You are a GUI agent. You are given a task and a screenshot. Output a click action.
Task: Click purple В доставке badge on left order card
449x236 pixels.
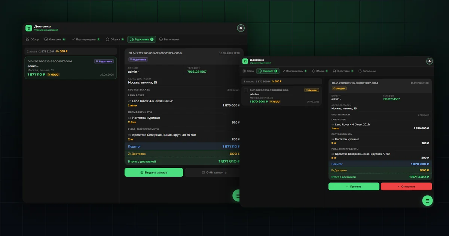[x=104, y=61]
